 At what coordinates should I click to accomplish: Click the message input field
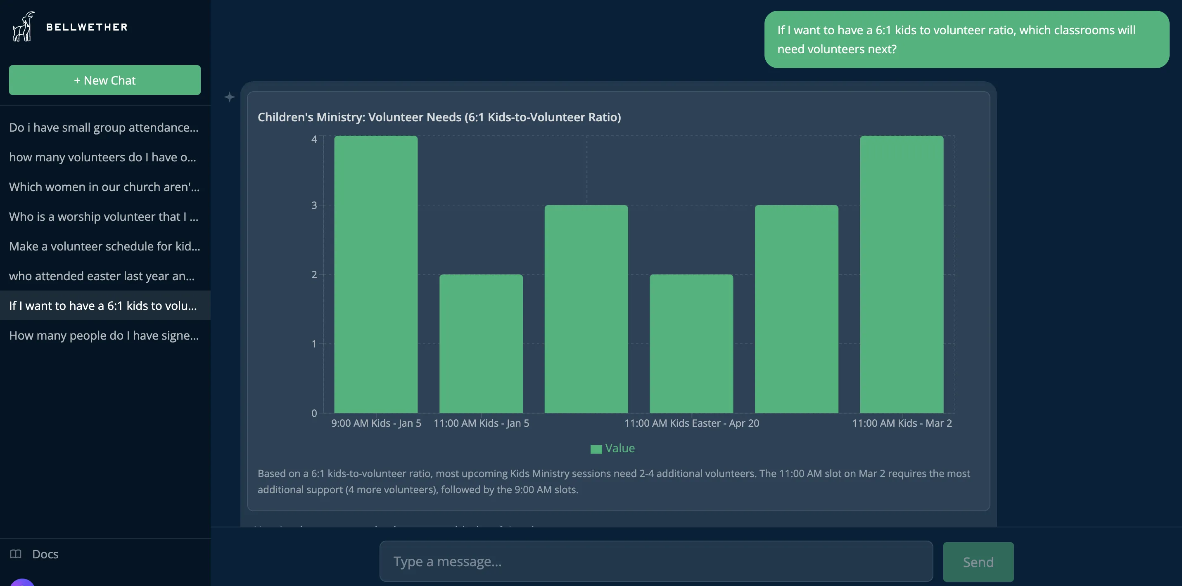tap(656, 561)
